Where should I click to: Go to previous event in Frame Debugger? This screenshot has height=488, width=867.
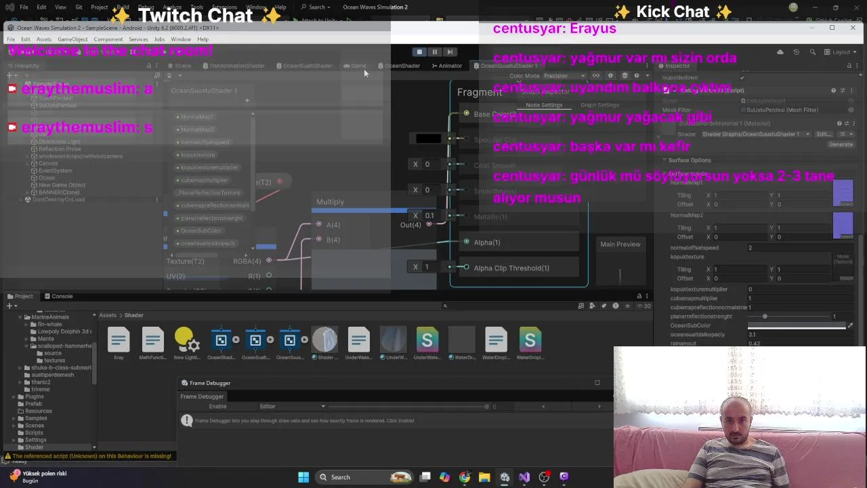[x=543, y=407]
